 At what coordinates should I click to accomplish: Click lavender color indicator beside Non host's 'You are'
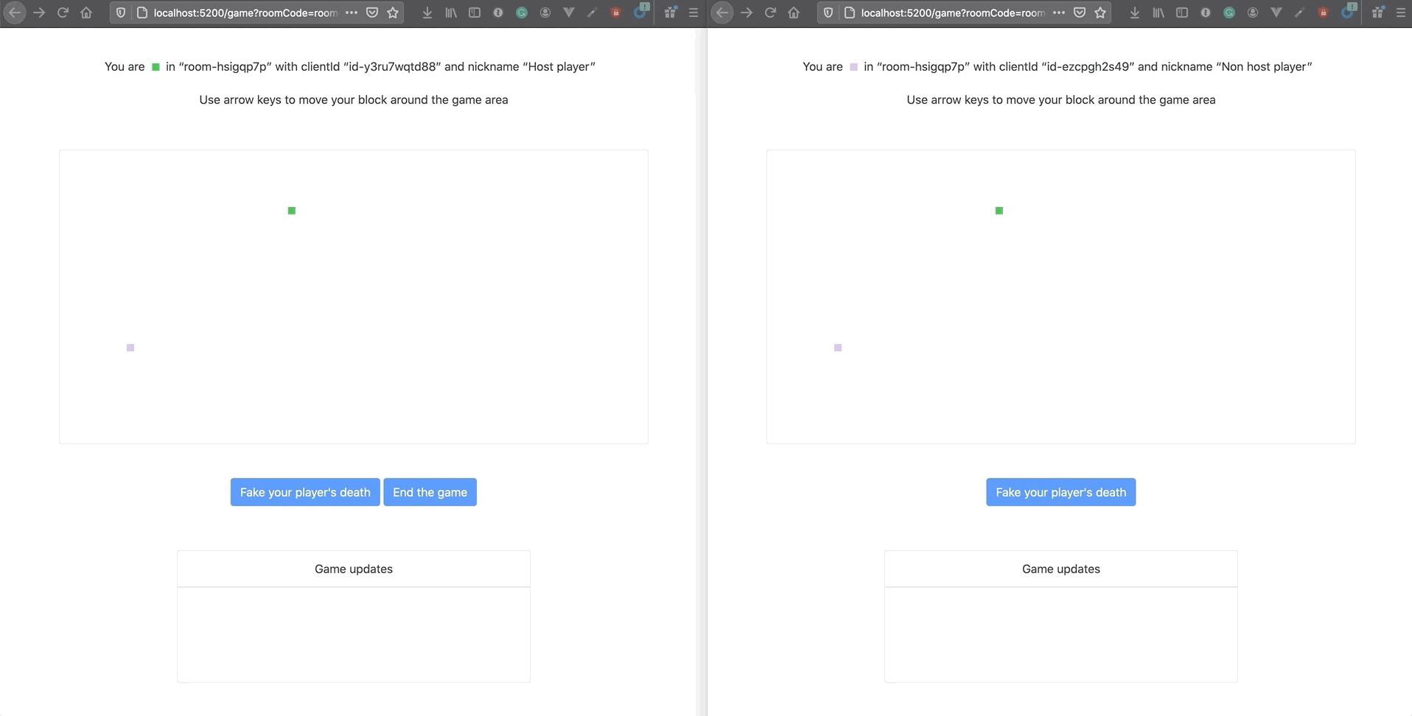853,67
